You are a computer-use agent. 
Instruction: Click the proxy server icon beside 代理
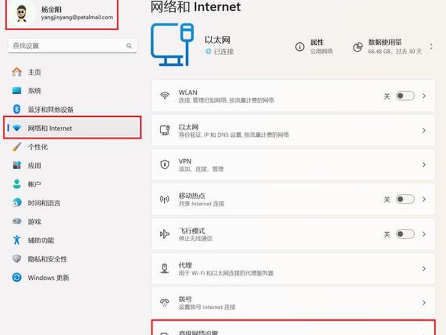(x=164, y=269)
